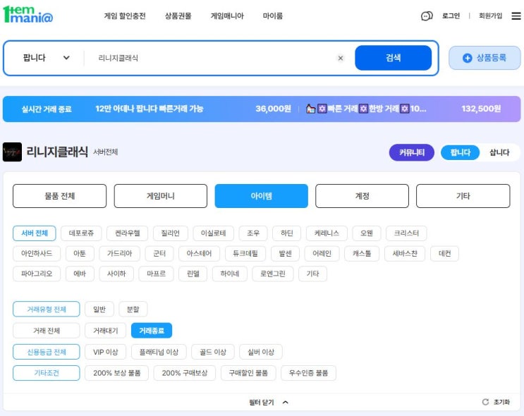Switch to 삽니다 toggle
This screenshot has width=524, height=416.
499,153
